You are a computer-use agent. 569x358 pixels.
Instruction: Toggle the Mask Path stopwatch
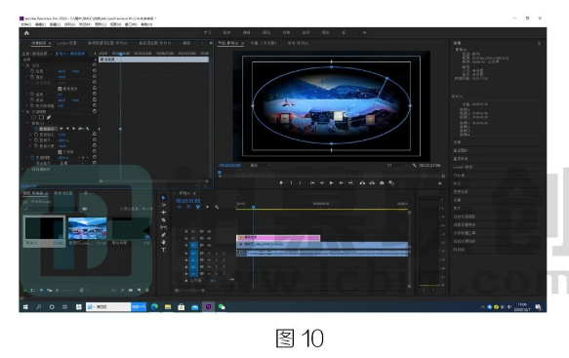coord(36,129)
